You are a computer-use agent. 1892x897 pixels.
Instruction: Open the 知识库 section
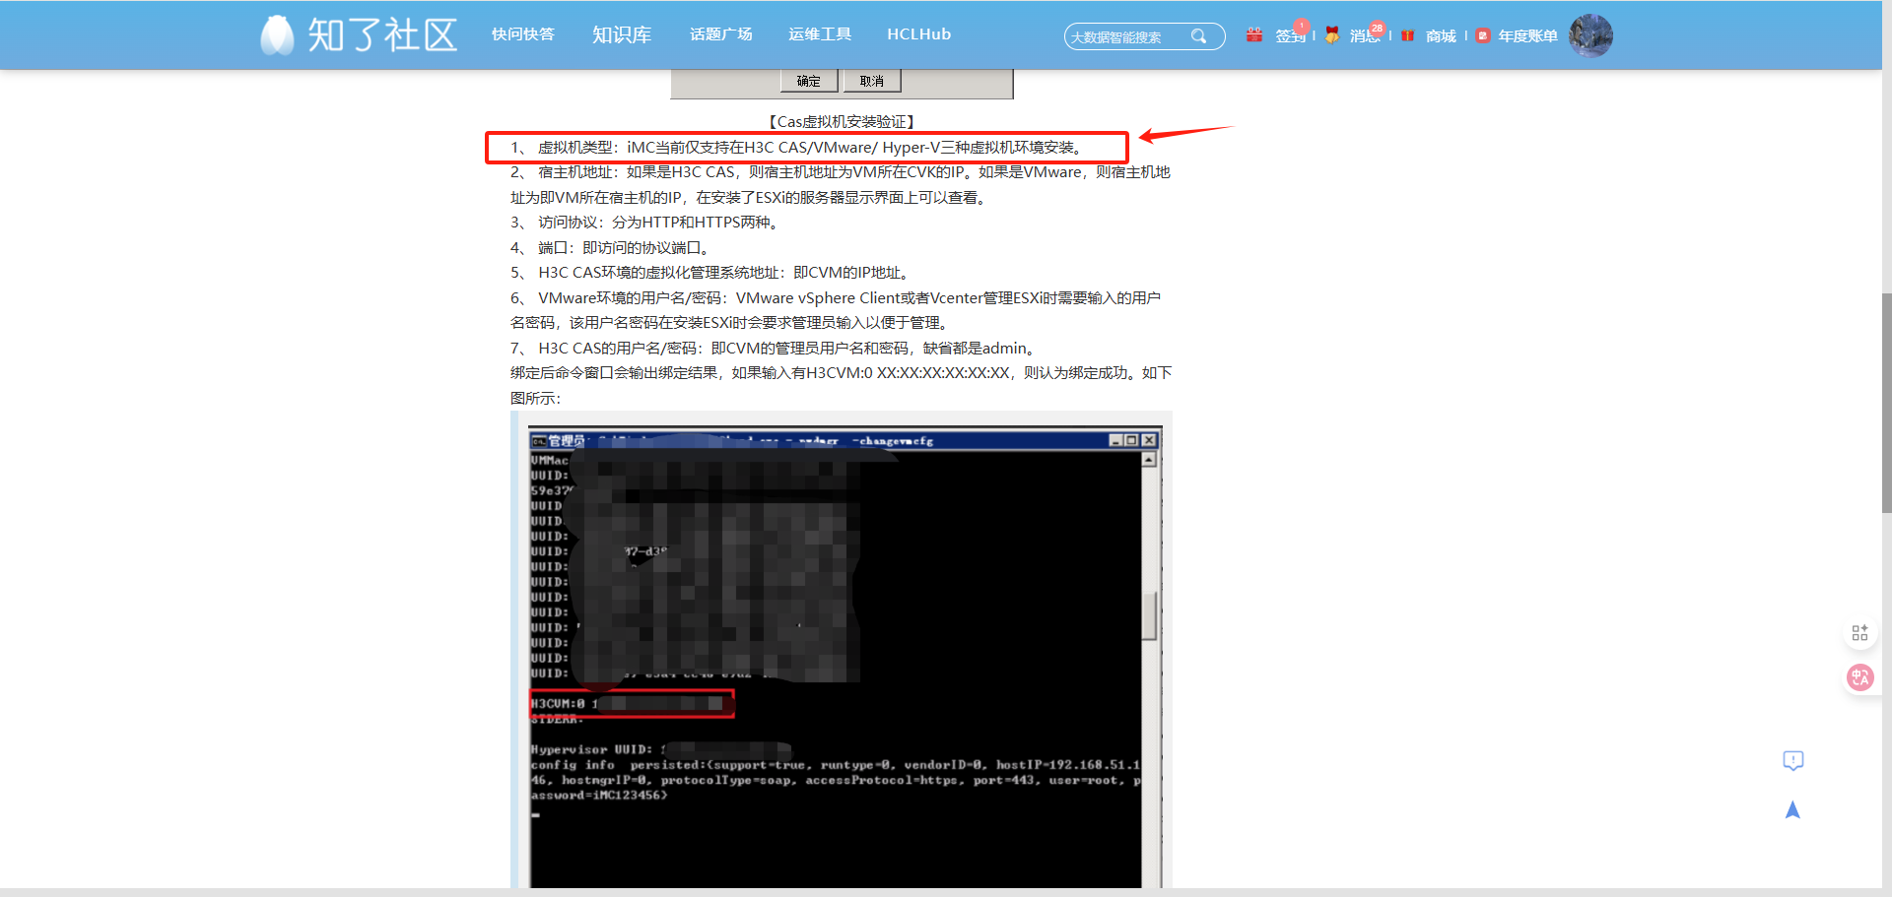[622, 34]
